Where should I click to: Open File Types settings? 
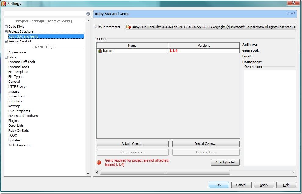pyautogui.click(x=16, y=77)
